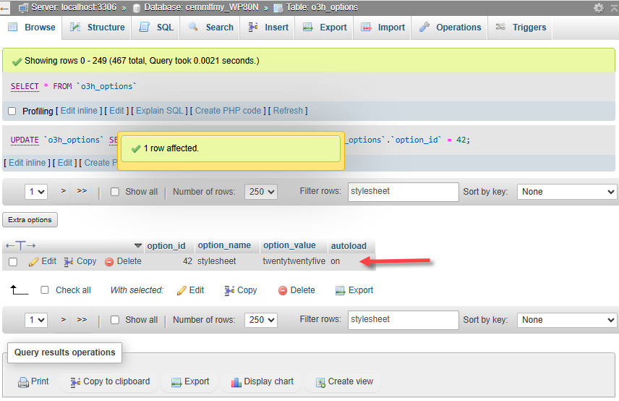Click the page settings gear icon
This screenshot has width=619, height=401.
coord(599,7)
